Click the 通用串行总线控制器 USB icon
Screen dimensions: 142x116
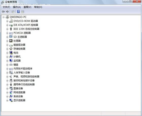(11, 85)
